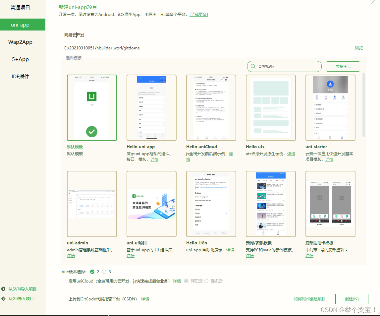Click the template list vertical scrollbar
This screenshot has height=316, width=380.
pos(363,105)
